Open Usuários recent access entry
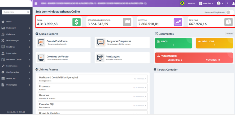The image size is (235, 115). [x=93, y=97]
